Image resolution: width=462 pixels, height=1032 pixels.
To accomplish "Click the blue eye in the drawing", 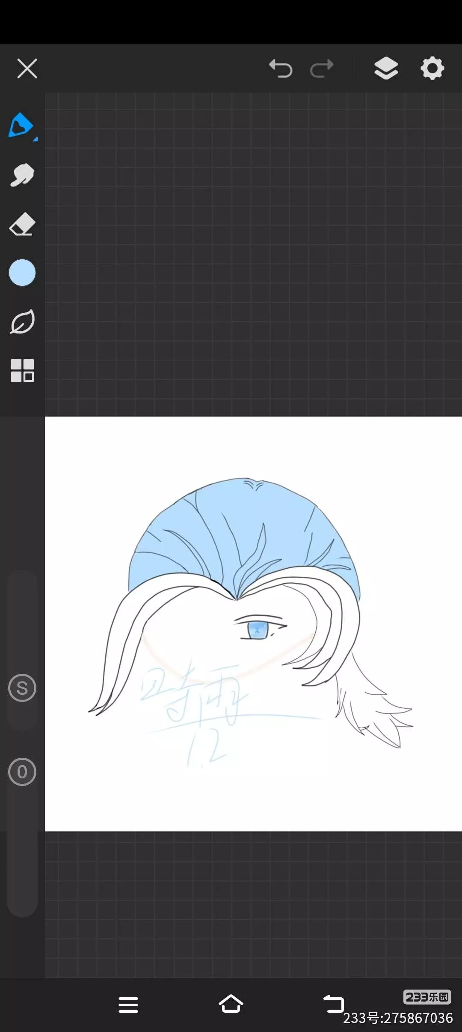I will [x=258, y=630].
